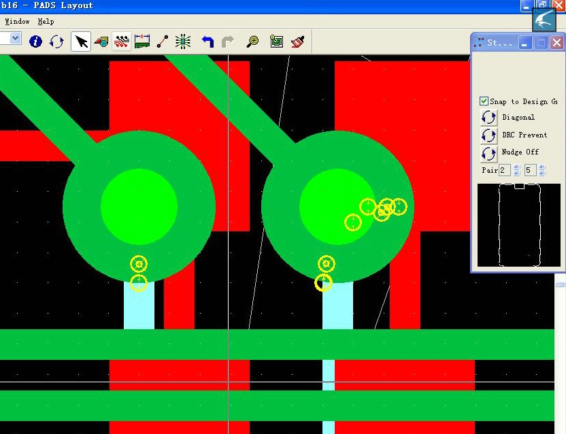Click the View Board icon
Viewport: 566px width, 434px height.
pyautogui.click(x=276, y=41)
